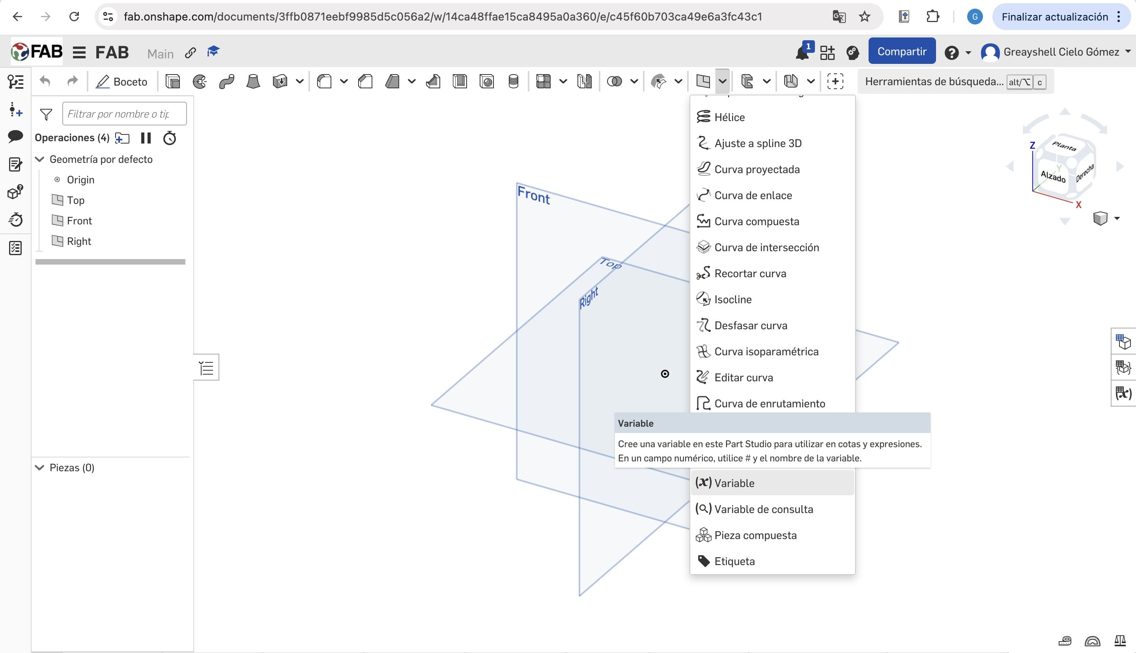Select the Revolve tool icon
Viewport: 1136px width, 653px height.
pyautogui.click(x=200, y=81)
